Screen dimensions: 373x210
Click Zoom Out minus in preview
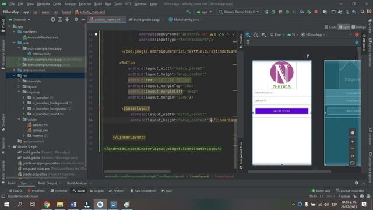353,149
